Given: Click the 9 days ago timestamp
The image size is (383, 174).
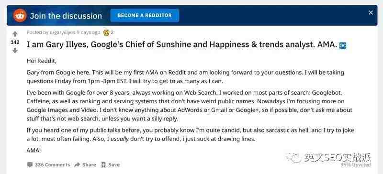Looking at the screenshot, I should (x=88, y=33).
